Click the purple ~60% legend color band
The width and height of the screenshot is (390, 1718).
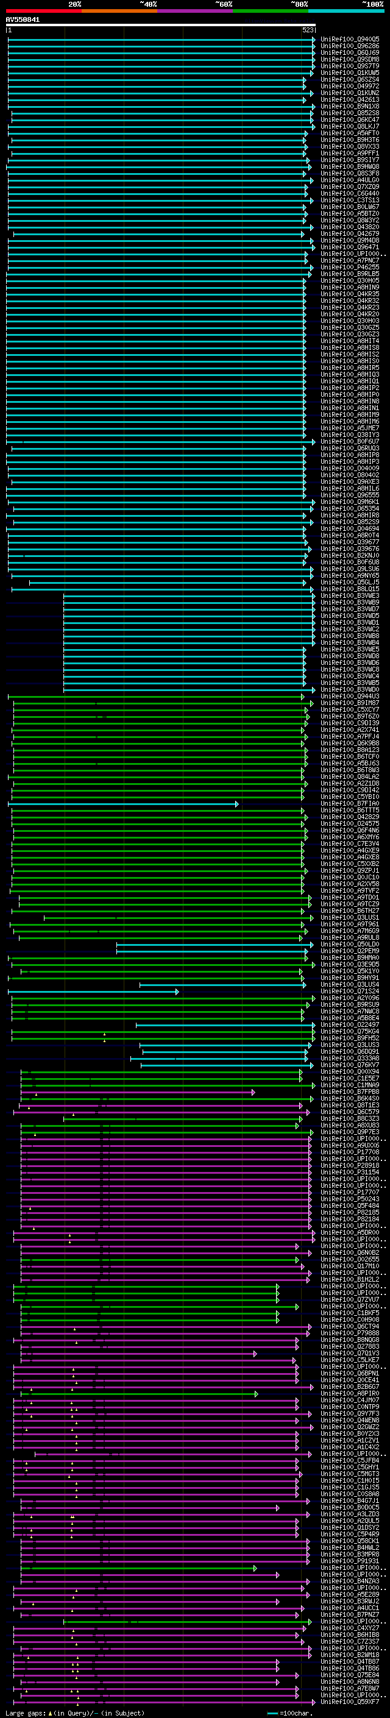click(196, 11)
